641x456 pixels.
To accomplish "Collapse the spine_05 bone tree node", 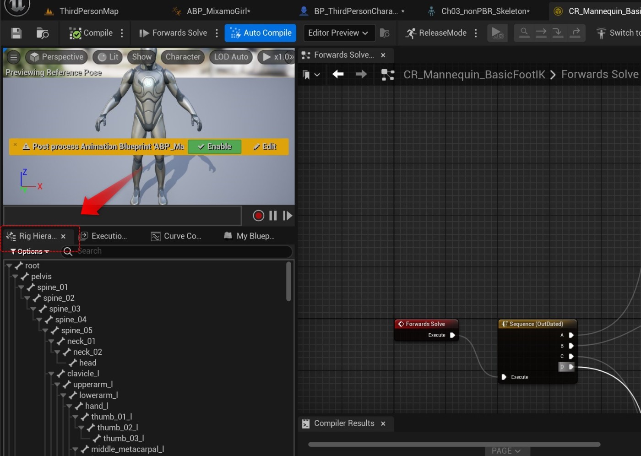I will click(45, 331).
